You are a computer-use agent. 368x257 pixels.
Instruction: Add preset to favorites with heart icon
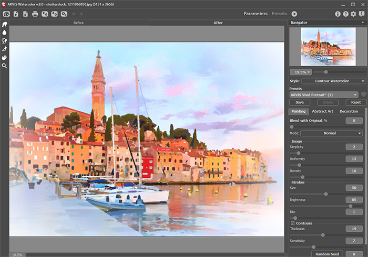pyautogui.click(x=363, y=95)
